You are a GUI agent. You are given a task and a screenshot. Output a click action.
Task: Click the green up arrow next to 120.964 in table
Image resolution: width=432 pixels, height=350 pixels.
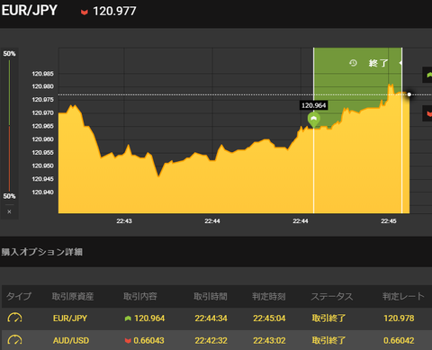coord(128,319)
